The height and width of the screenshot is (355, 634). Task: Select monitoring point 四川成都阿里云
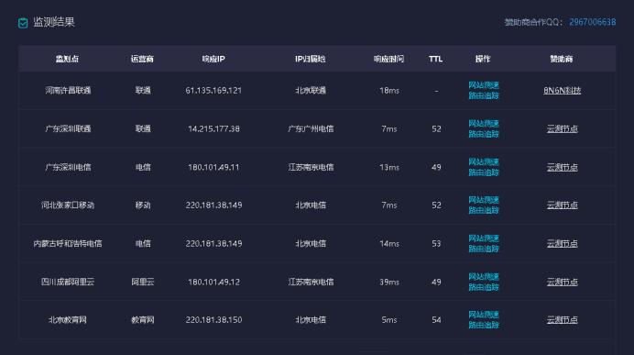coord(68,283)
